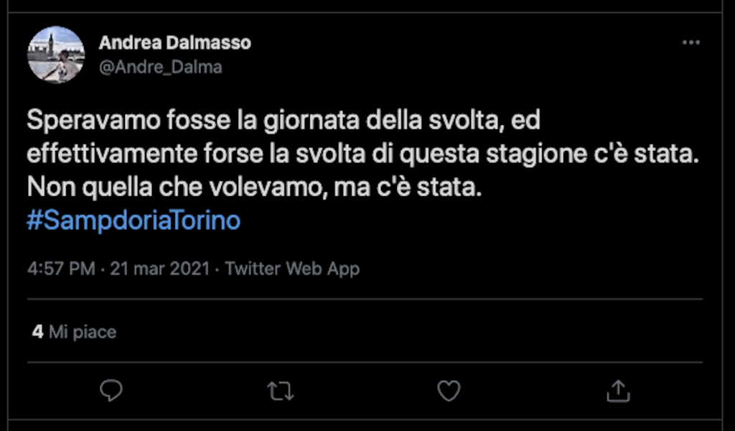Click the likes count number 4

37,333
